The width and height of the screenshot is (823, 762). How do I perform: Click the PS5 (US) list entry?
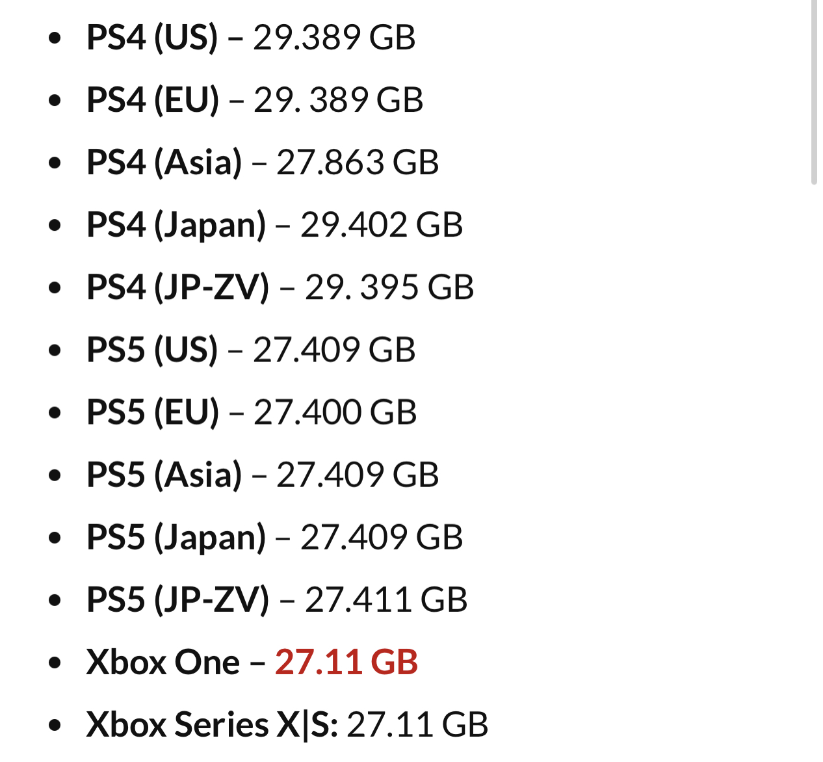point(251,349)
